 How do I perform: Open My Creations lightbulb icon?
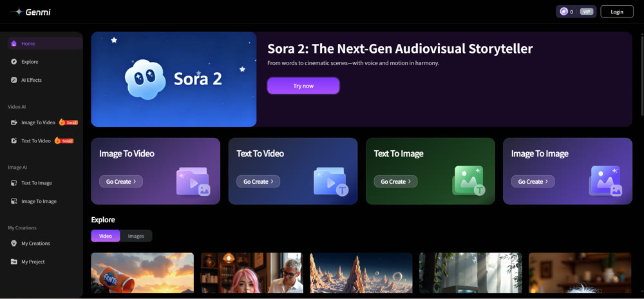point(14,243)
